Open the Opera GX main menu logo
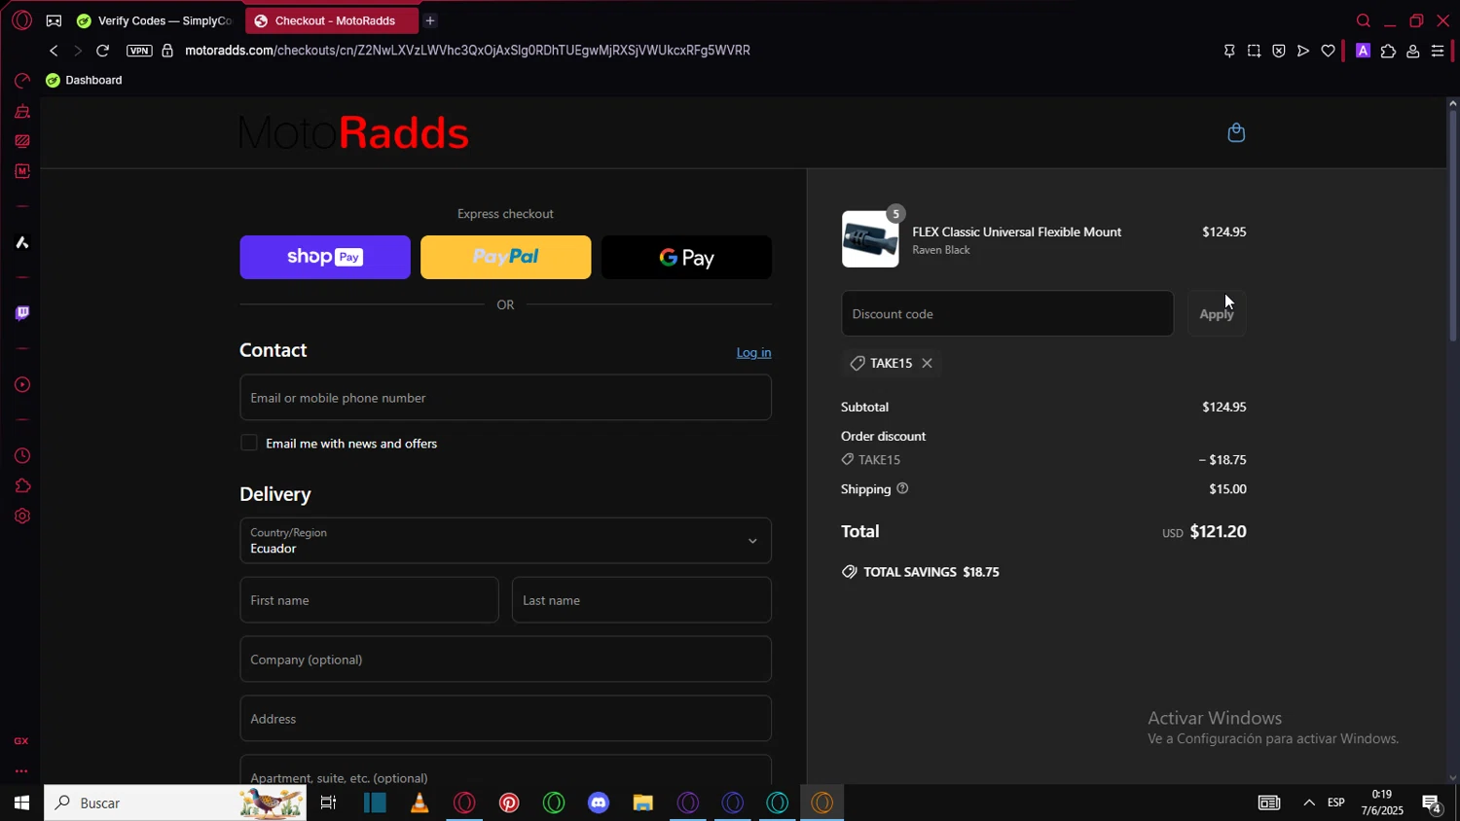Image resolution: width=1460 pixels, height=821 pixels. click(x=21, y=20)
